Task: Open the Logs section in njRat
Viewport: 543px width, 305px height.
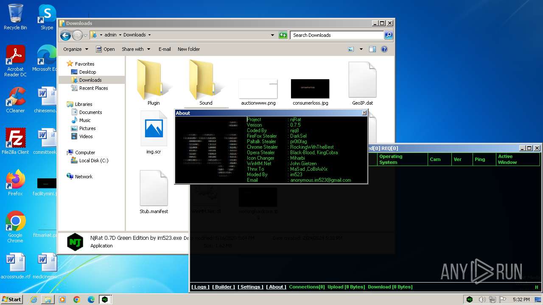Action: pos(200,287)
